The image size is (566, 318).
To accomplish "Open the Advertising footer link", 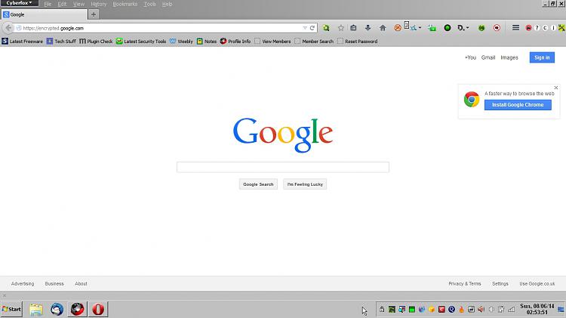I will pyautogui.click(x=23, y=284).
